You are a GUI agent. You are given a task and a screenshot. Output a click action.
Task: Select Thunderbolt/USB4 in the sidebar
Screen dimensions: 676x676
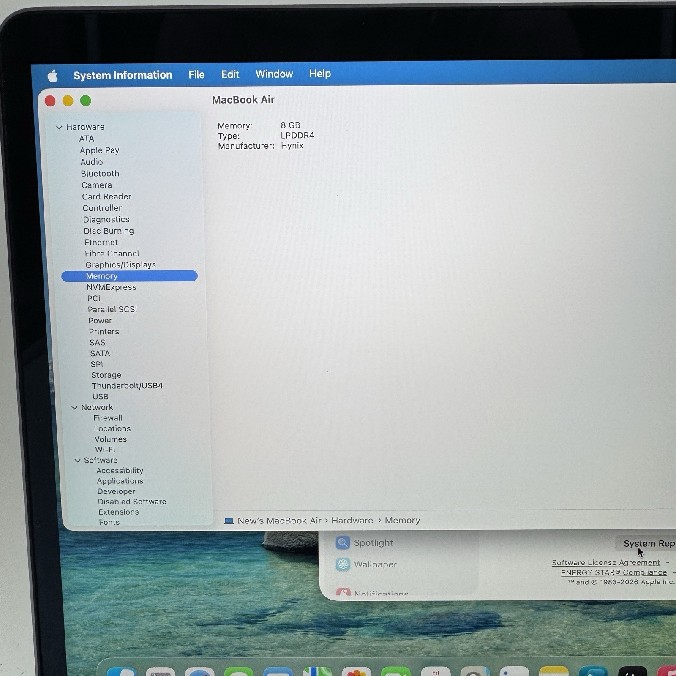pos(127,386)
